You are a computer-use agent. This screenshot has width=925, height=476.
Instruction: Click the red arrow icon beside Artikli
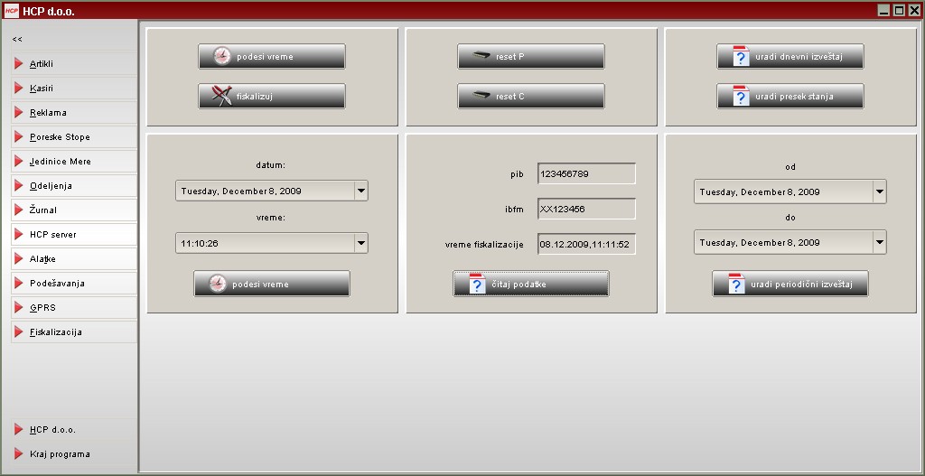click(x=19, y=64)
